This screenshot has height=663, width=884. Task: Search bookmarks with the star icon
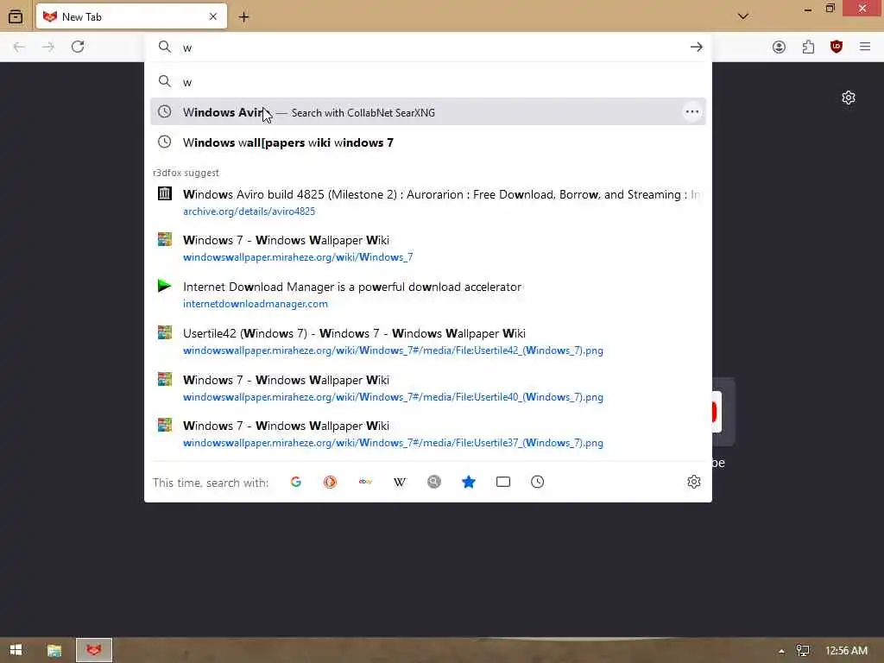tap(469, 482)
